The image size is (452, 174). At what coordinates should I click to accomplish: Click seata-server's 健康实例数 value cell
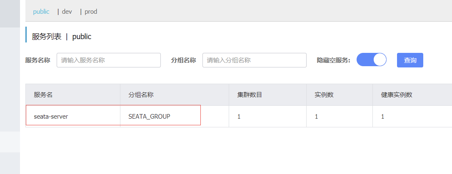[383, 117]
